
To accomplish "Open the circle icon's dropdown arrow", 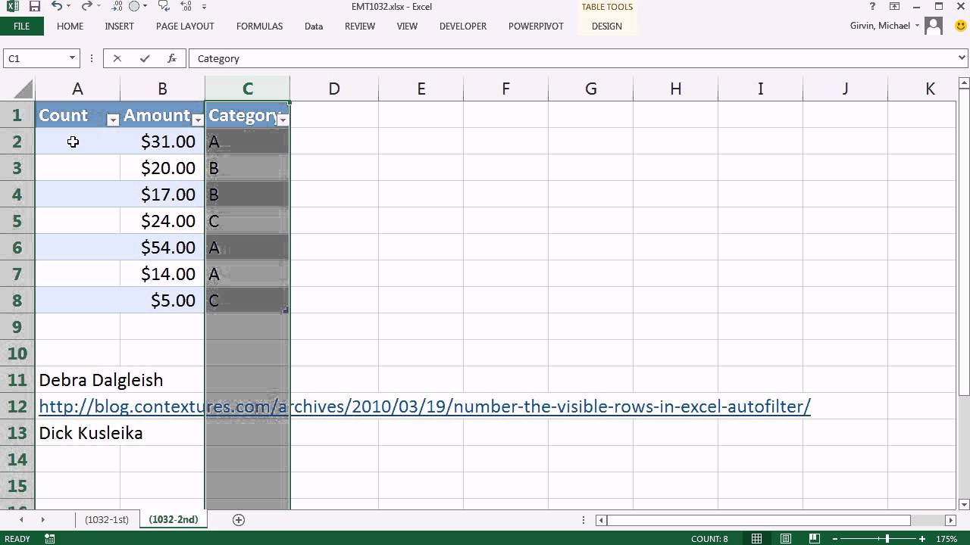I will (x=145, y=7).
